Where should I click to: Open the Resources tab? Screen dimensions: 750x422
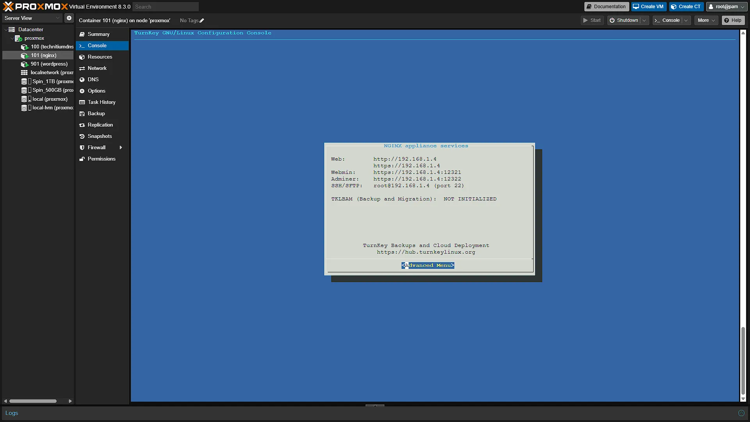coord(102,57)
